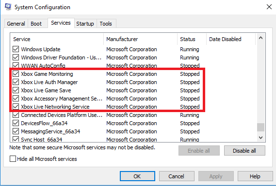Screen dimensions: 276x186
Task: Disable Xbox Live Networking Service checkbox
Action: [16, 107]
